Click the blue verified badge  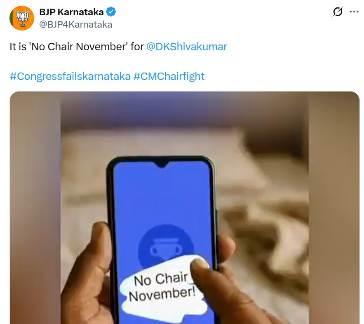pyautogui.click(x=111, y=12)
